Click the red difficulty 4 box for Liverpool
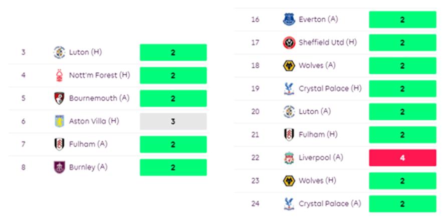 tap(402, 157)
